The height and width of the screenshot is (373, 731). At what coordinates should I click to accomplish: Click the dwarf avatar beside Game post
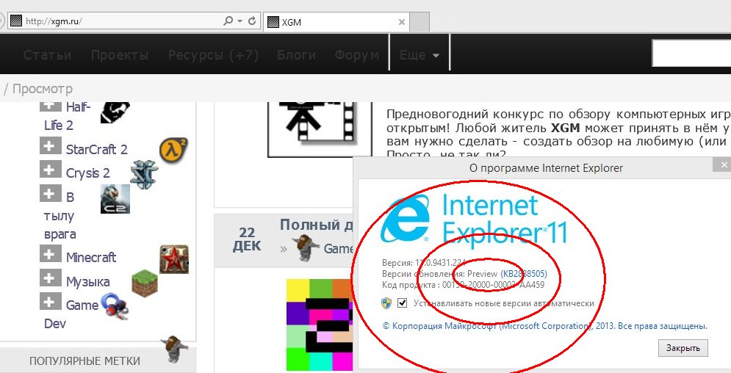pos(306,247)
